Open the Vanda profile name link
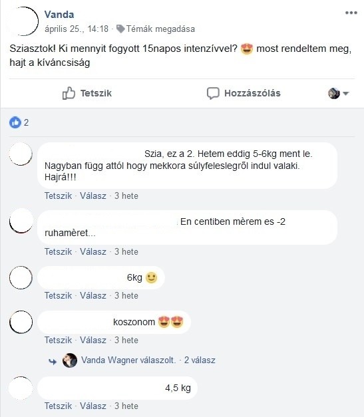Viewport: 364px width, 417px height. click(x=59, y=15)
